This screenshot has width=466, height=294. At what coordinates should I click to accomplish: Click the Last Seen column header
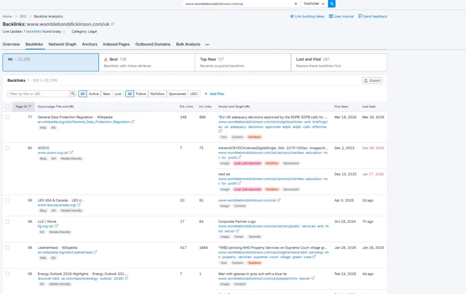[369, 106]
